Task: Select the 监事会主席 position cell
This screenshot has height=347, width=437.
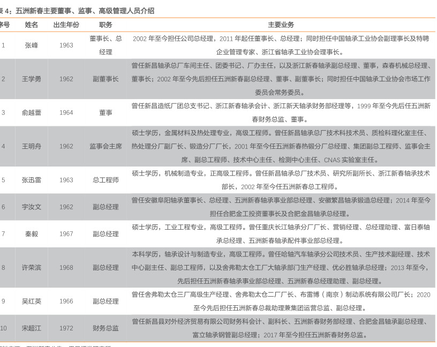Action: point(106,146)
